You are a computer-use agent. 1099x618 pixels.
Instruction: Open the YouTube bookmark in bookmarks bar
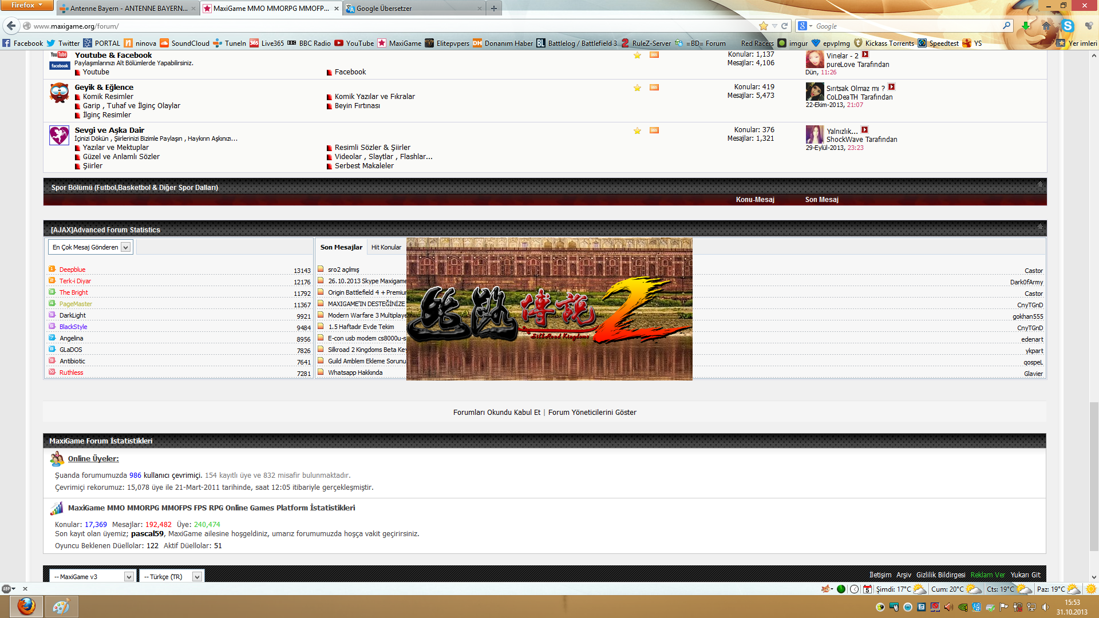[354, 43]
